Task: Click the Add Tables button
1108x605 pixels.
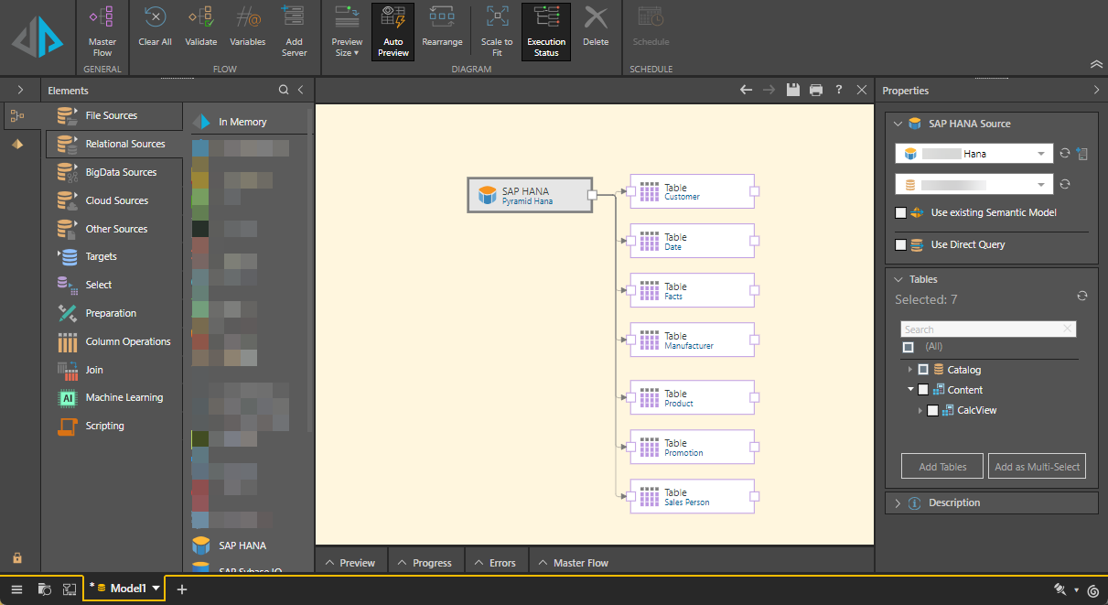Action: pyautogui.click(x=941, y=466)
